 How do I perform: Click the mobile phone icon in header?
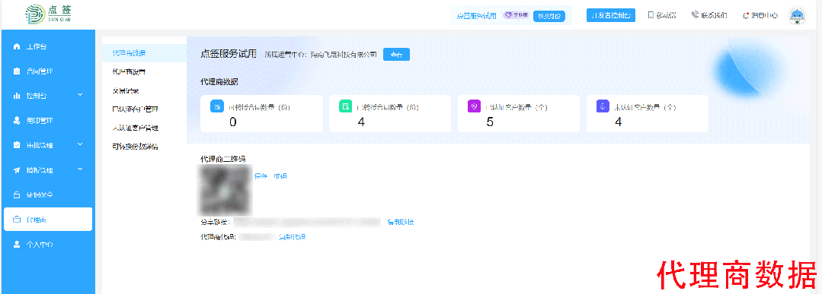(x=651, y=15)
